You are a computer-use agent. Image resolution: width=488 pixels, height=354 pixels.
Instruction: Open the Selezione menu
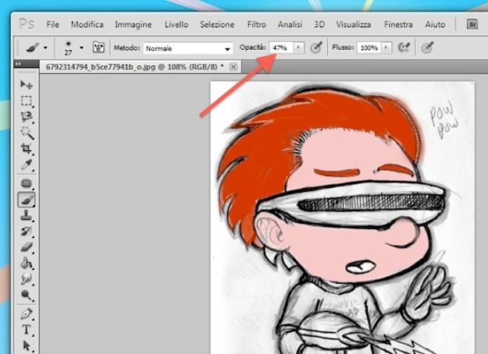[217, 24]
